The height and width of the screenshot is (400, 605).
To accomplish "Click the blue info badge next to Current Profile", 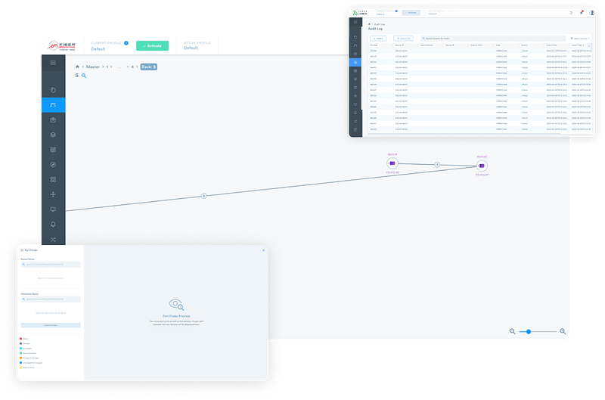I will (126, 43).
